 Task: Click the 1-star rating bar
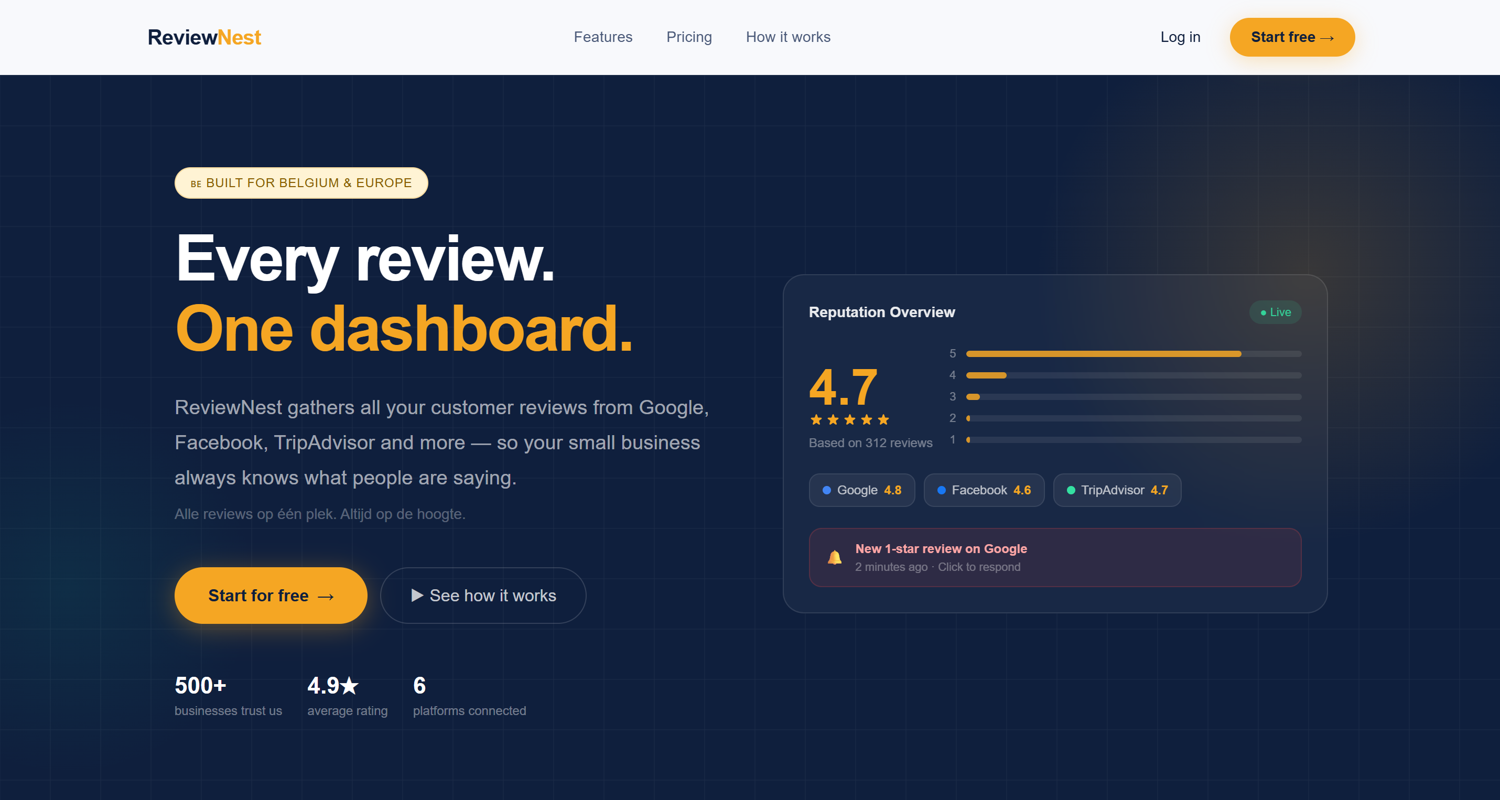1133,440
